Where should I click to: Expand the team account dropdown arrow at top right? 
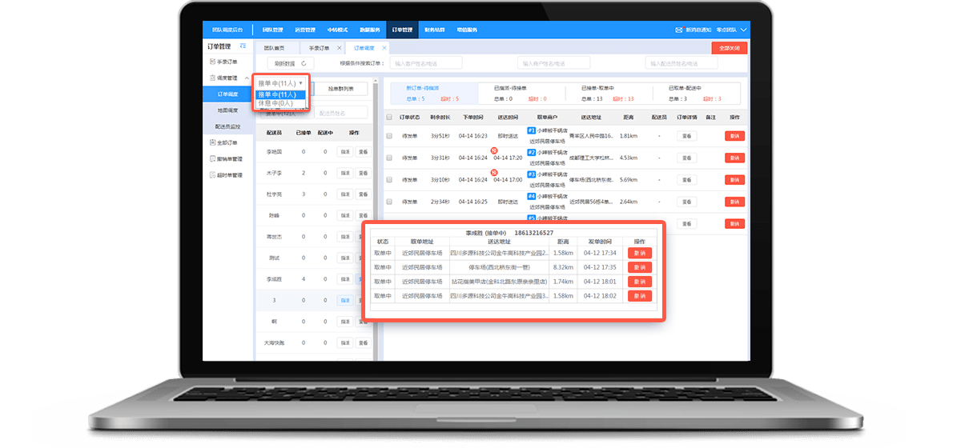pos(744,30)
